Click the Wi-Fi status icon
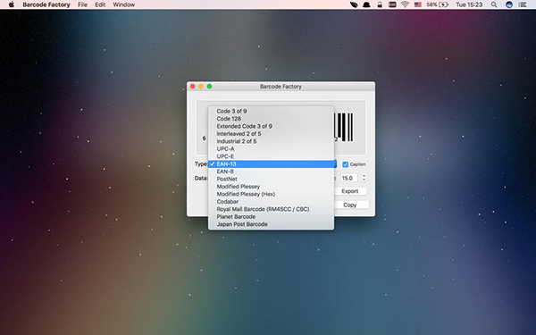 [405, 4]
